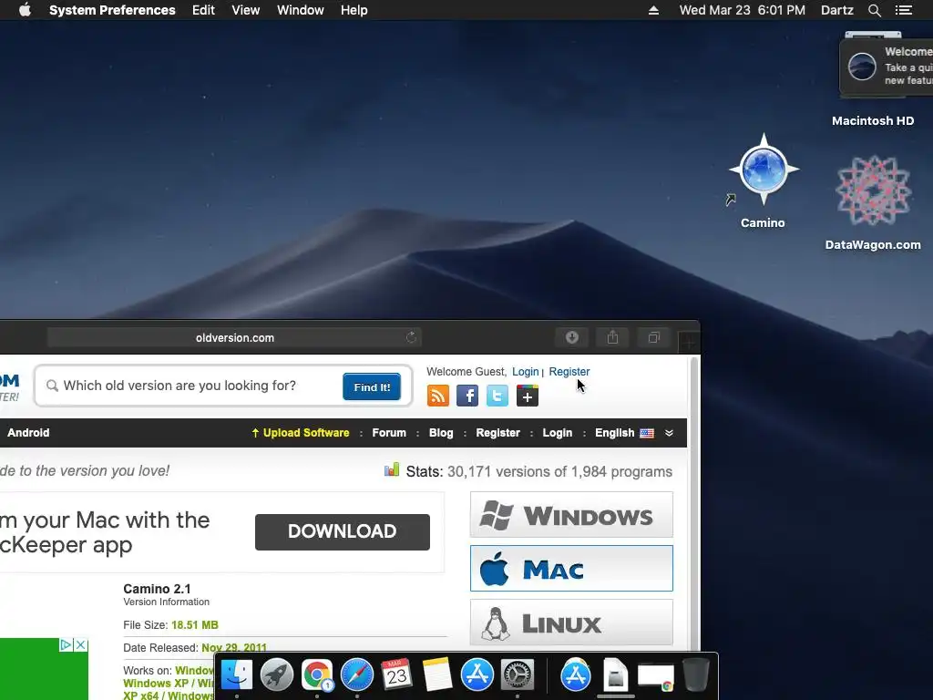
Task: Click Stats versions counter text
Action: click(538, 471)
